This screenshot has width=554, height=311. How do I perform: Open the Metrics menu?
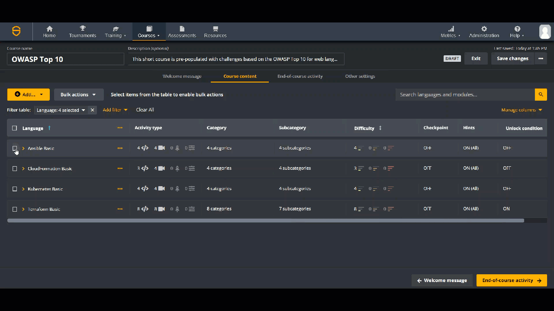point(451,32)
